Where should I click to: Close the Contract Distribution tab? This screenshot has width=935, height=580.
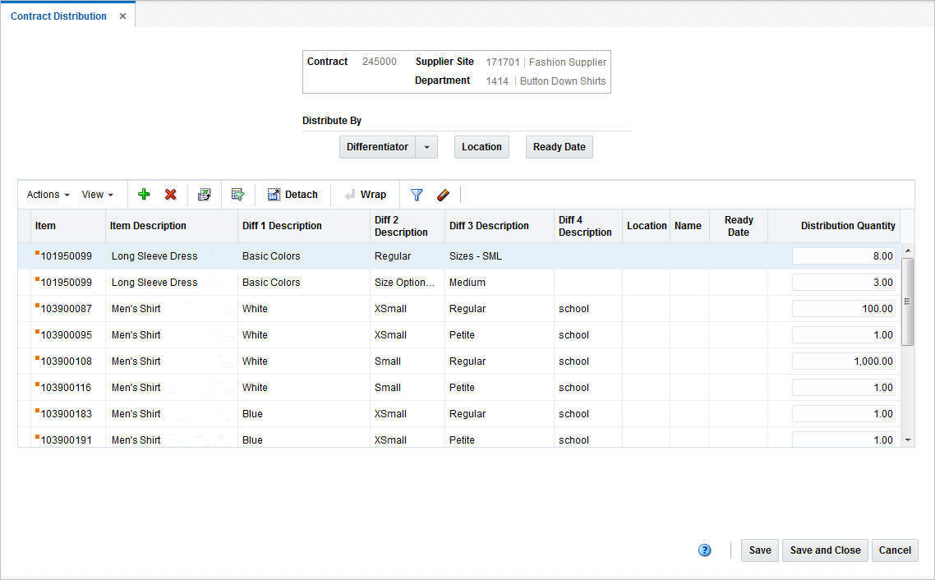pyautogui.click(x=122, y=15)
